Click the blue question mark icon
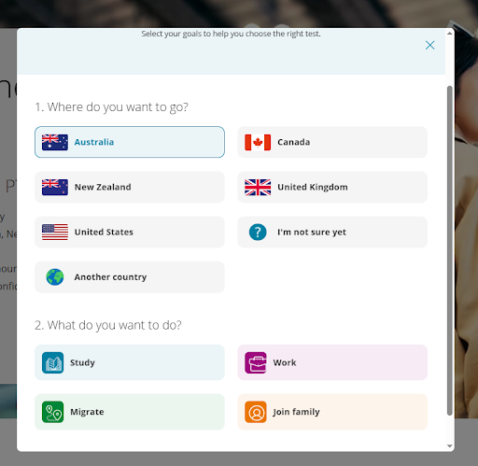This screenshot has height=466, width=478. (258, 233)
